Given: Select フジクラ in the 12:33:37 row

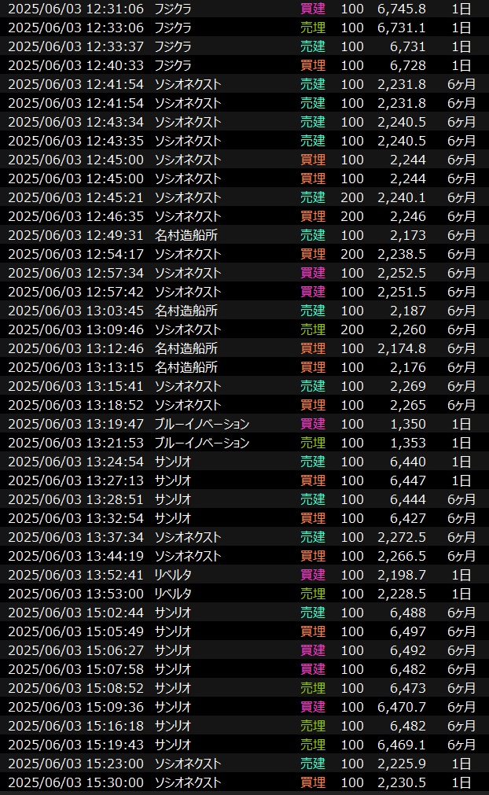Looking at the screenshot, I should click(173, 46).
